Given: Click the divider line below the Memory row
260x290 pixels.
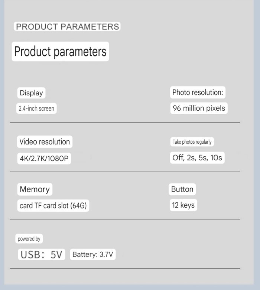Looking at the screenshot, I should [x=125, y=219].
